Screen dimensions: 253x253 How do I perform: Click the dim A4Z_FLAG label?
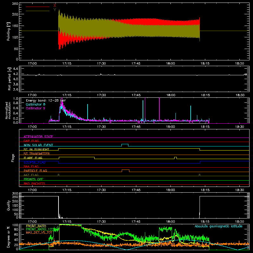point(31,175)
